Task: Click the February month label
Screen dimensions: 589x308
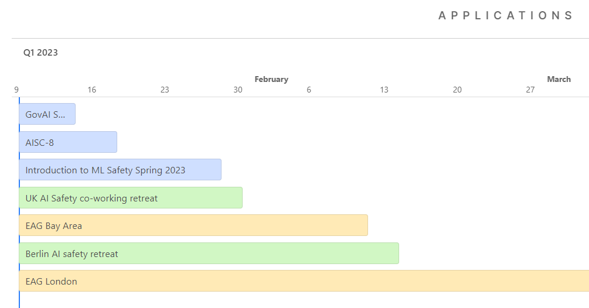Action: point(271,79)
